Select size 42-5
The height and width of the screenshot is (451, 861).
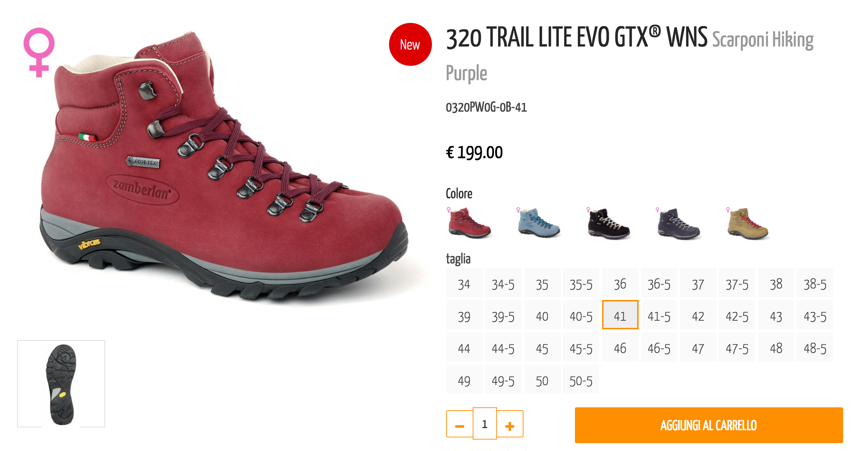click(737, 315)
